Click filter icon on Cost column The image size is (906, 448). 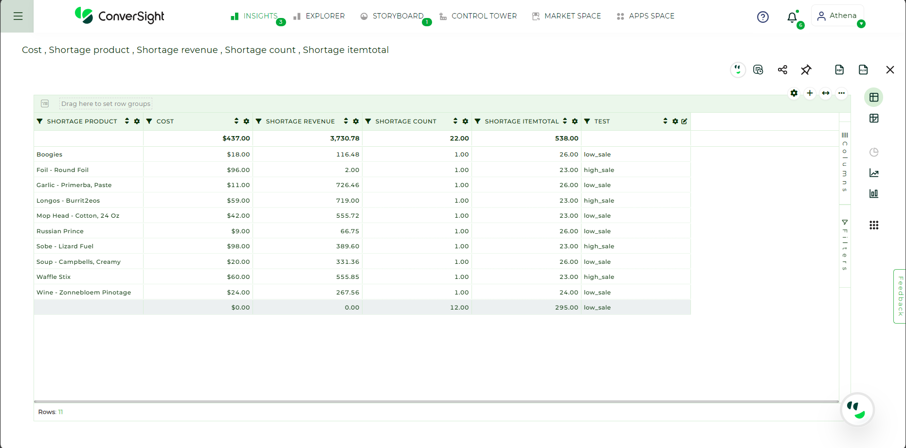click(149, 121)
